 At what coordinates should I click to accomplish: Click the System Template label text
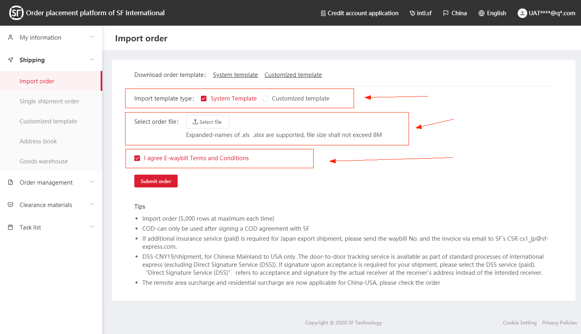pyautogui.click(x=234, y=99)
